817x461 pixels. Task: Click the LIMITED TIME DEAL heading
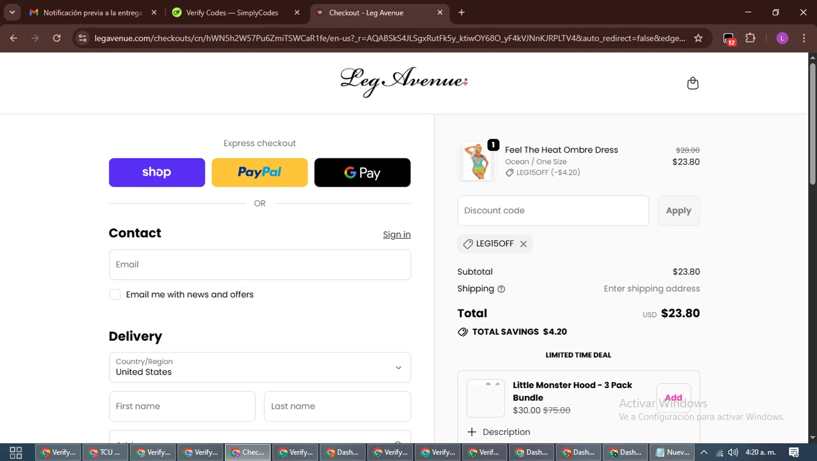(x=578, y=355)
